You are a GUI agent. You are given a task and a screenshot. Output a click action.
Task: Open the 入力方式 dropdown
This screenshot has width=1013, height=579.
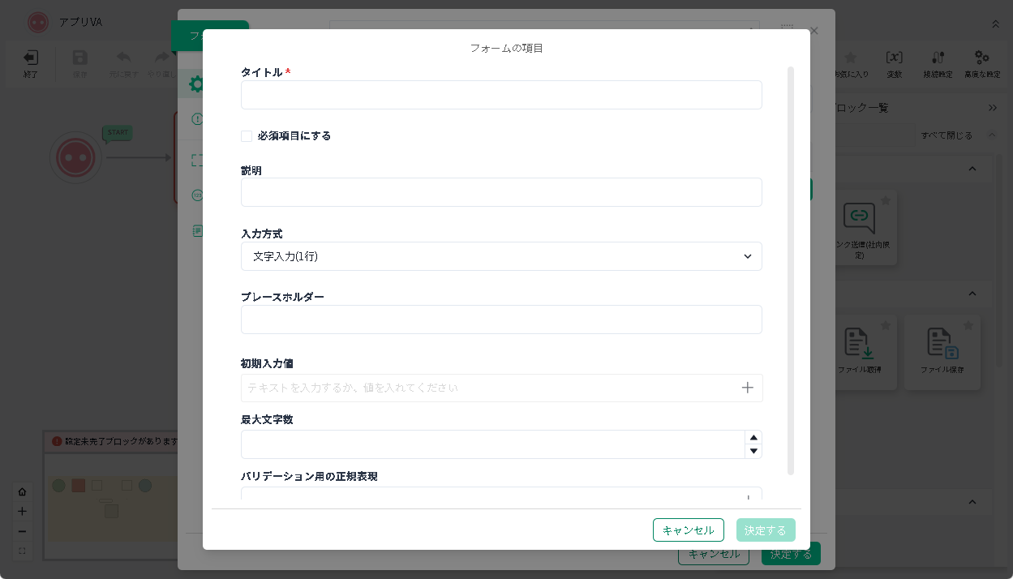pos(501,256)
